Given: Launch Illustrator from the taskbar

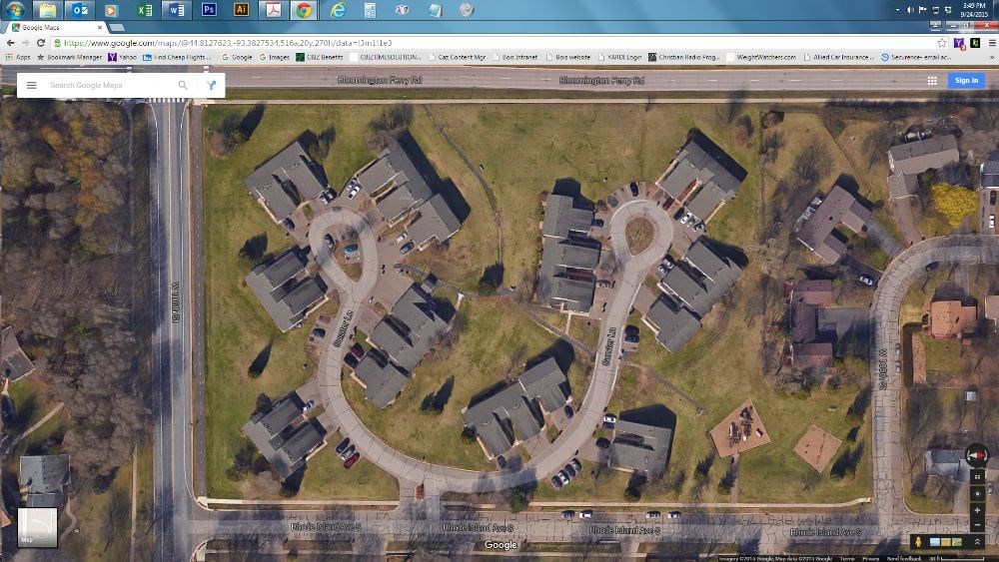Looking at the screenshot, I should (241, 10).
